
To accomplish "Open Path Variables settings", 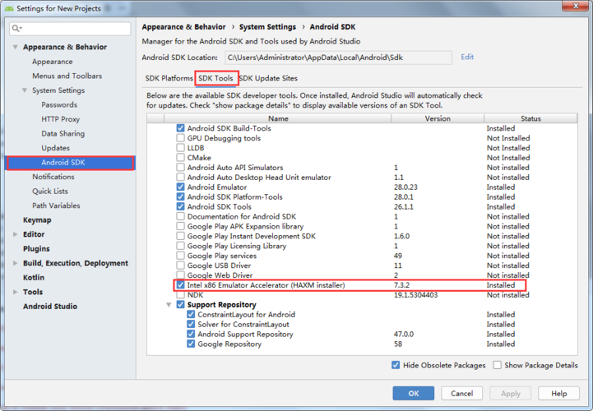I will pyautogui.click(x=56, y=205).
